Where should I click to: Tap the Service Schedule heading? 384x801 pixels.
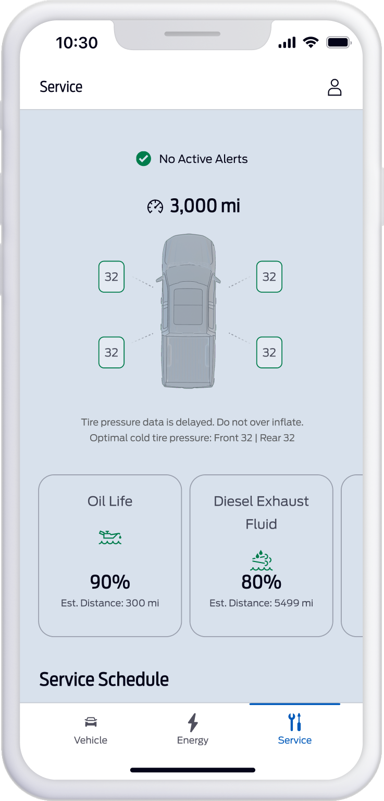coord(104,679)
